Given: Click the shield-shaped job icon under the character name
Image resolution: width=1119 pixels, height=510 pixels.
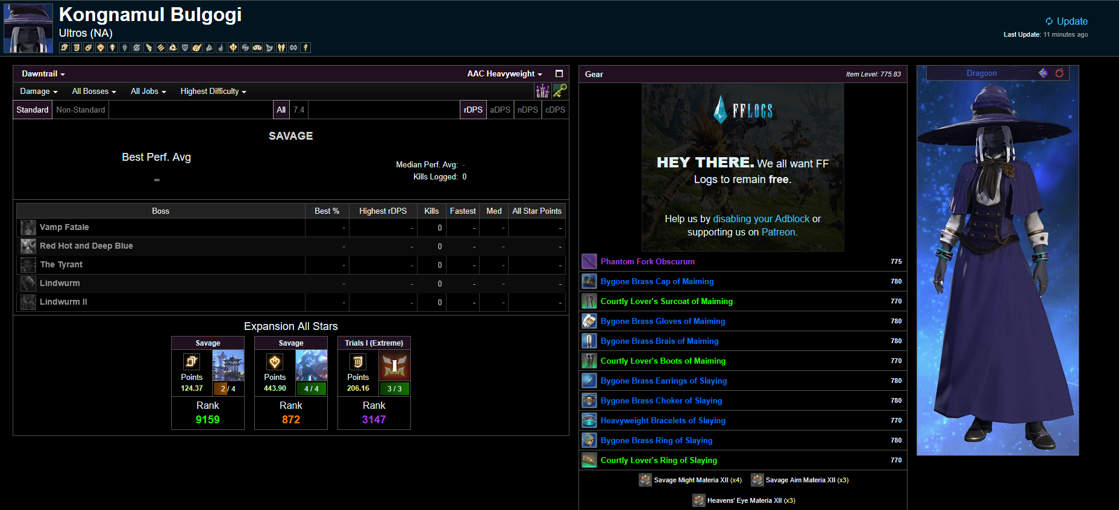Looking at the screenshot, I should coord(185,48).
